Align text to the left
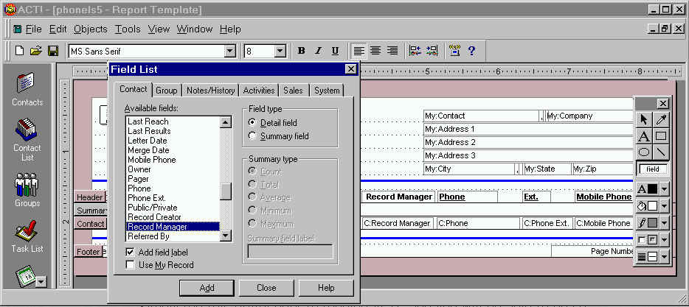 tap(359, 51)
